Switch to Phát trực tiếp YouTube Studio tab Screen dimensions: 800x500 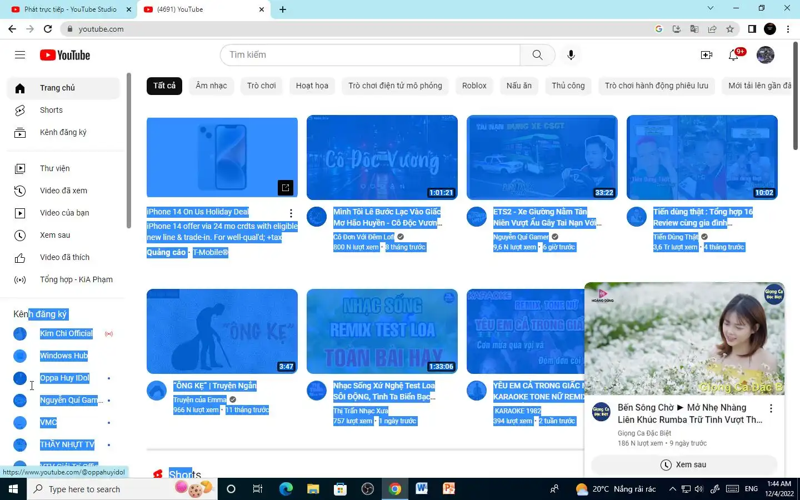[71, 9]
